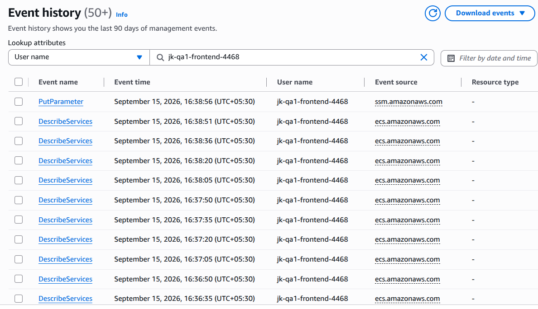This screenshot has width=538, height=309.
Task: Check the DescribeServices 16:37:05 event row
Action: click(x=19, y=259)
